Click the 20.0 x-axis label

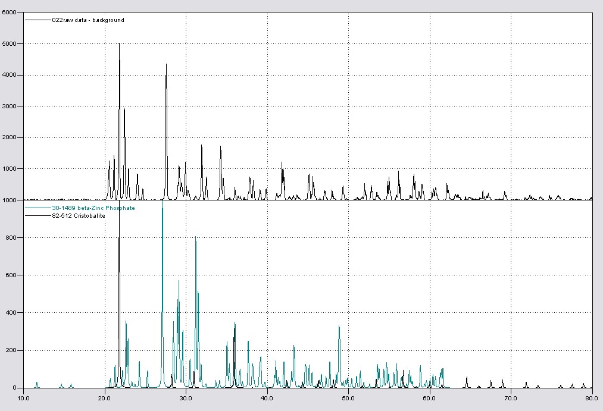(105, 399)
